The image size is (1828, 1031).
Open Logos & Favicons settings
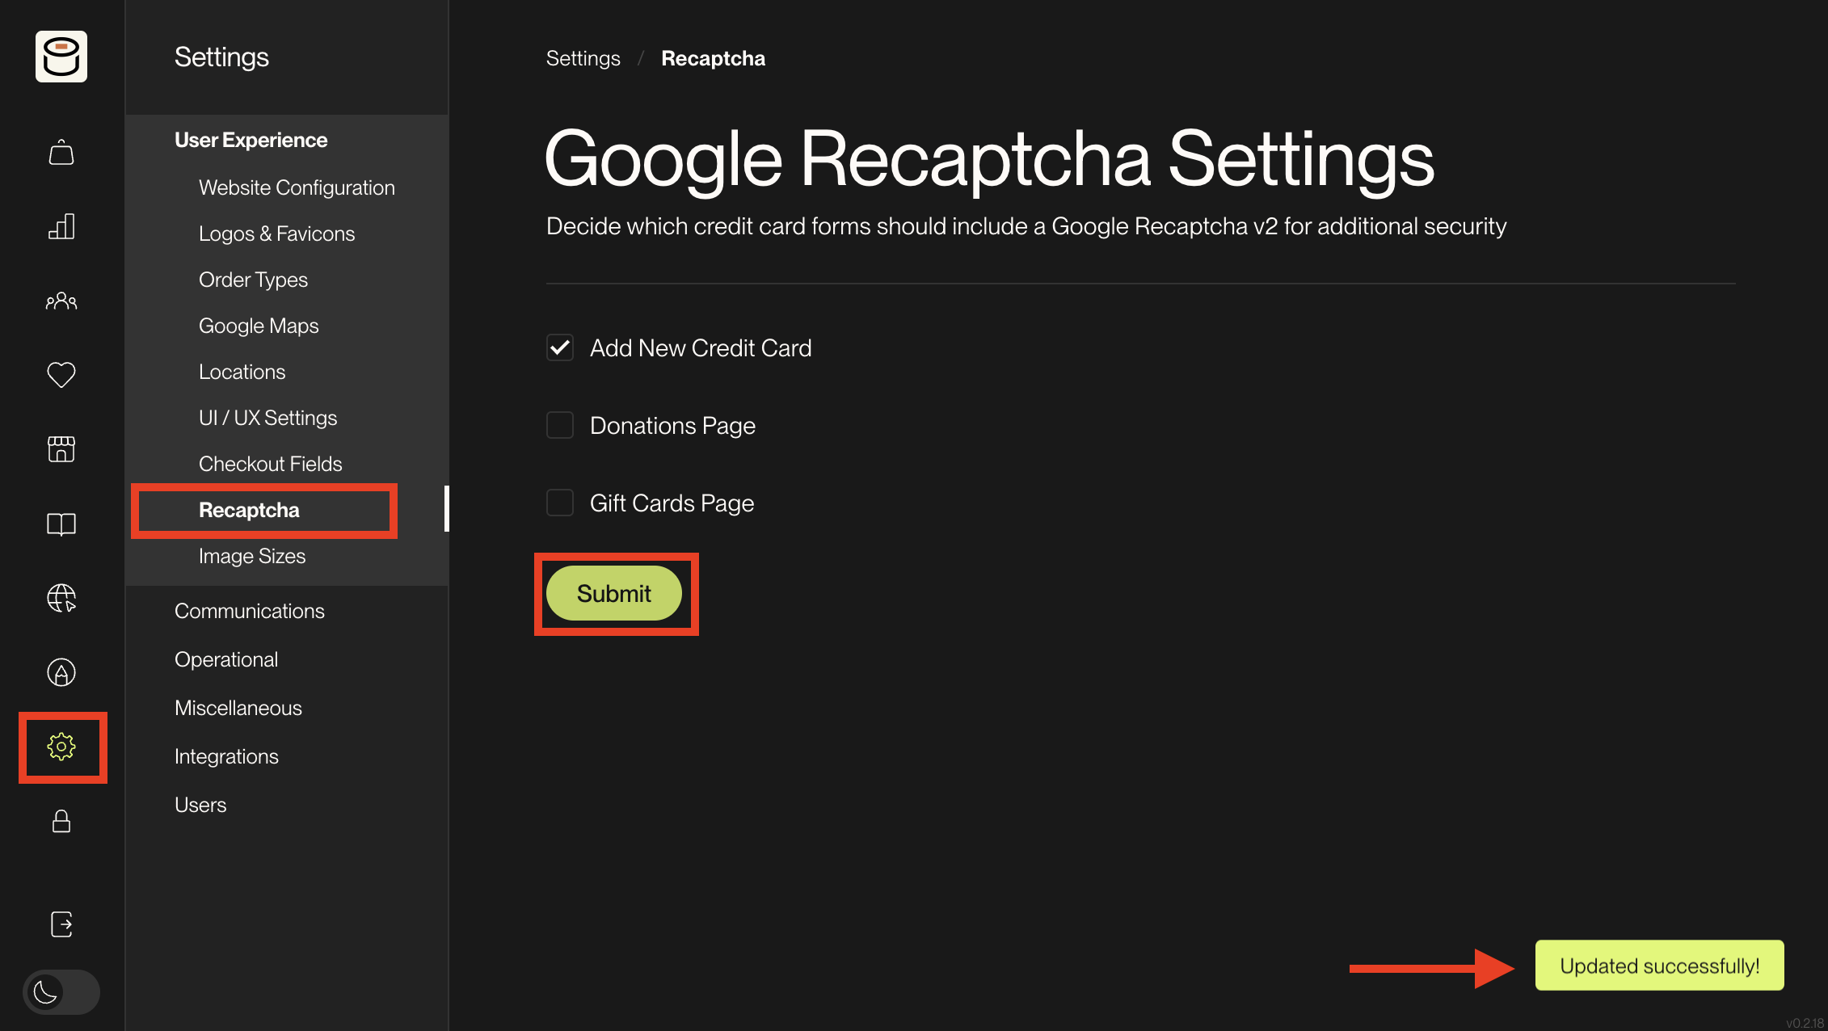pos(276,234)
